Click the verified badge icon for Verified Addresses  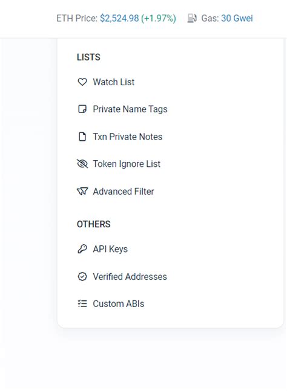point(82,277)
